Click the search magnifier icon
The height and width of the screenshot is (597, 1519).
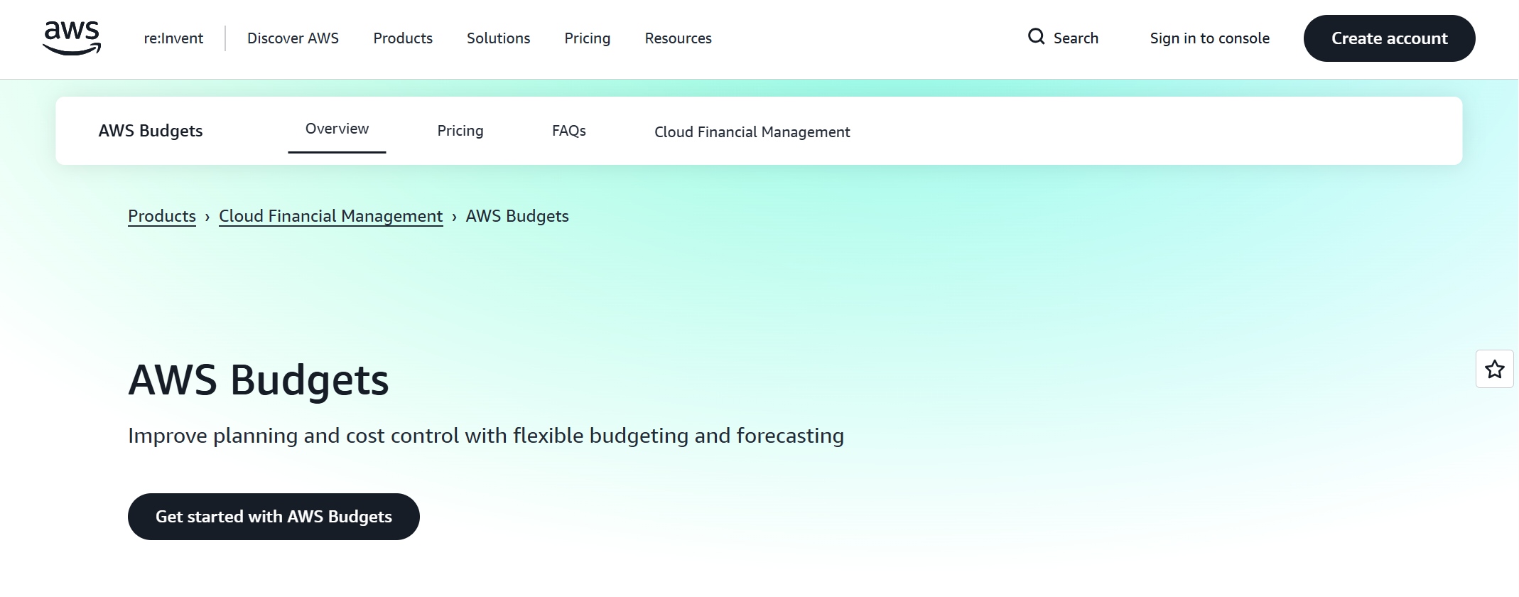click(1037, 37)
